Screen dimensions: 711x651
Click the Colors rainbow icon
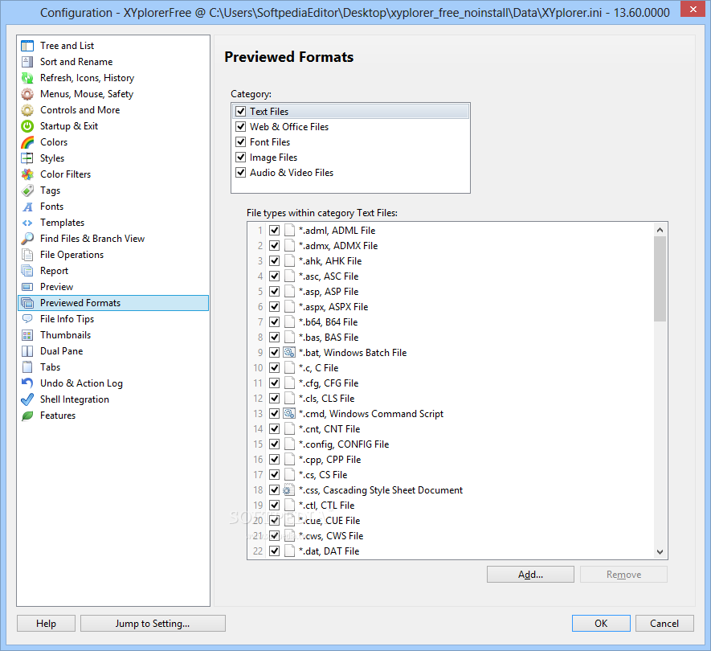coord(27,142)
